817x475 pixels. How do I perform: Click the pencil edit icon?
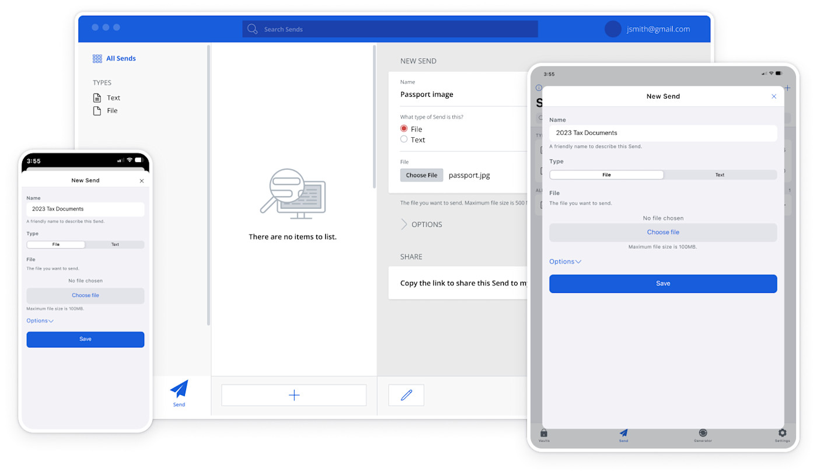tap(406, 396)
